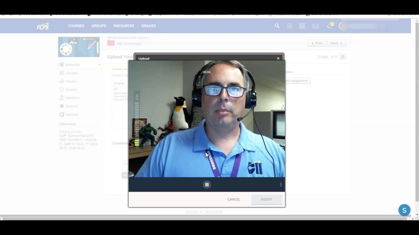
Task: Click the grade info icon
Action: (x=342, y=57)
